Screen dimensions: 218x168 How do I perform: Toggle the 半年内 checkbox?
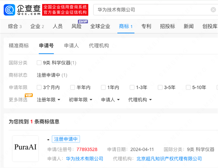[x=72, y=87]
